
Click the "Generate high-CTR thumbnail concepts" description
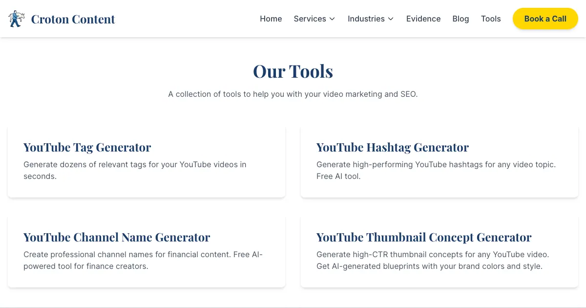433,260
